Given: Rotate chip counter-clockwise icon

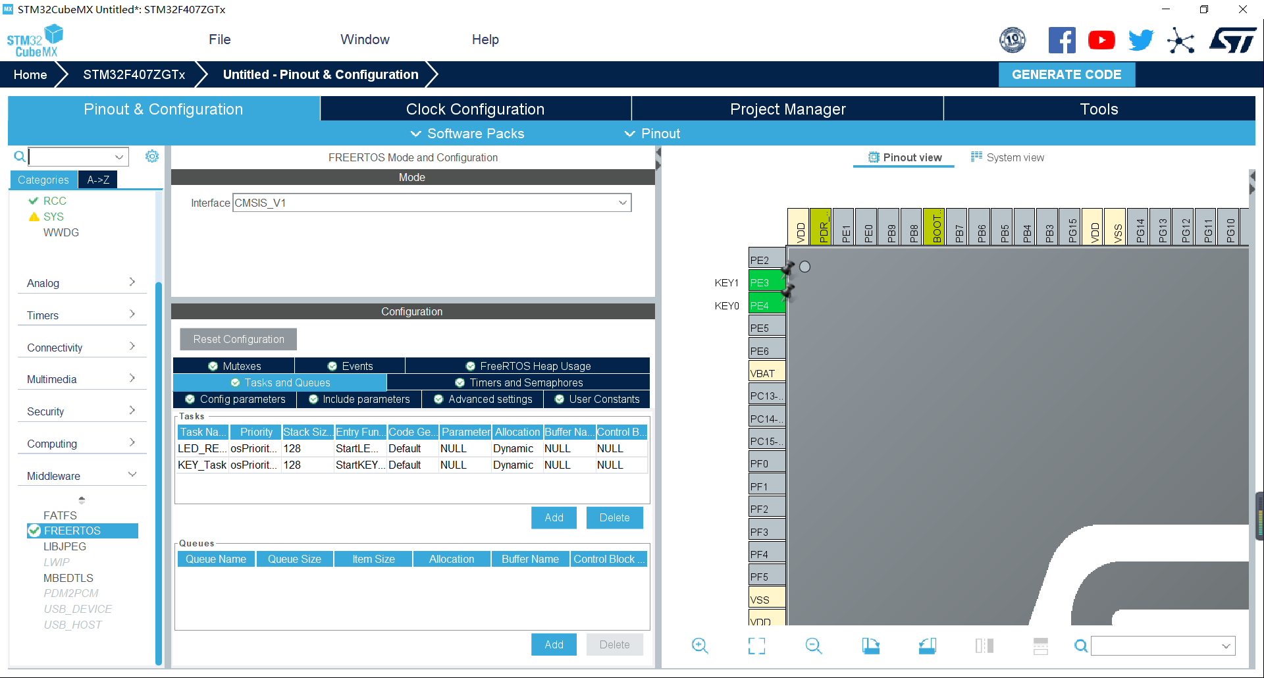Looking at the screenshot, I should 928,646.
